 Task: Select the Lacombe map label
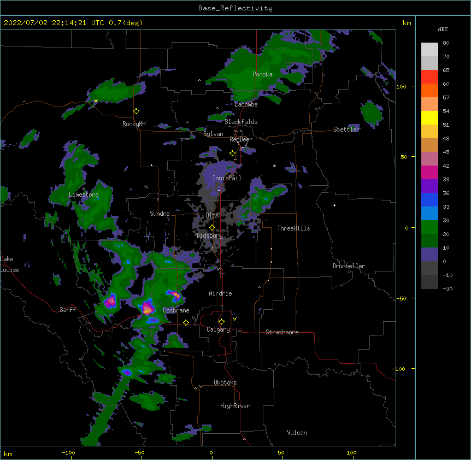(x=246, y=104)
